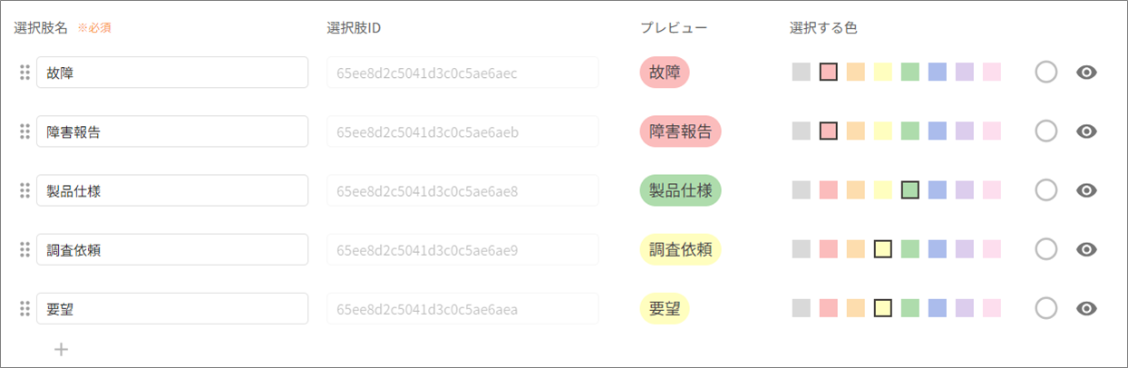Toggle the eye icon for 製品仕様

(x=1086, y=190)
